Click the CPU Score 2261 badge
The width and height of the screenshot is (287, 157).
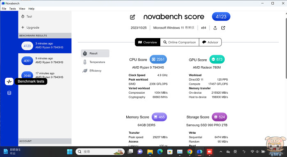point(158,59)
